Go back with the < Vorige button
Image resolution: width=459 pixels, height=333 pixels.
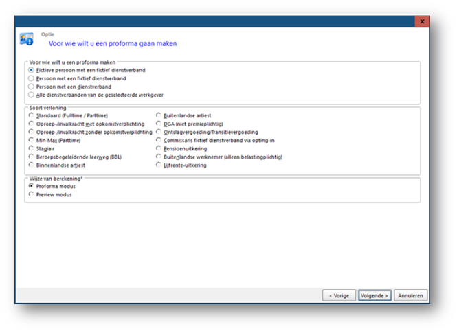tap(339, 295)
